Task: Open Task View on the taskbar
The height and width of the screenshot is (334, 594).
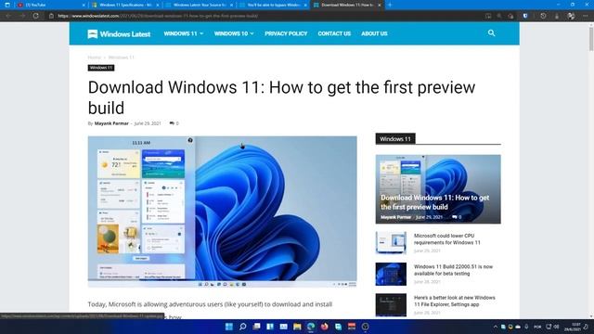Action: click(x=256, y=327)
